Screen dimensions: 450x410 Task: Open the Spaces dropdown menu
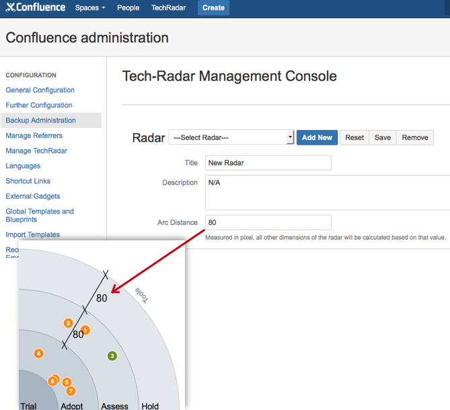pyautogui.click(x=90, y=8)
